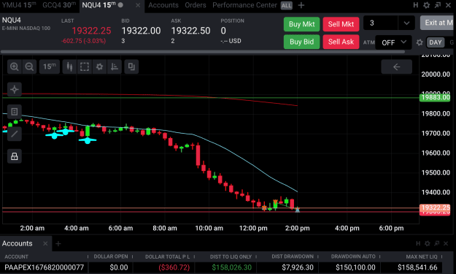Click the ACCOUNT column header
Image resolution: width=456 pixels, height=274 pixels.
pos(16,256)
